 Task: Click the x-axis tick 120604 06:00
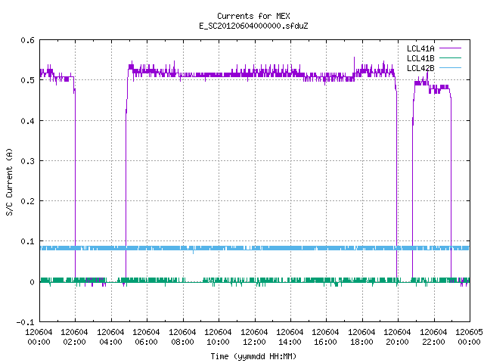tap(146, 337)
